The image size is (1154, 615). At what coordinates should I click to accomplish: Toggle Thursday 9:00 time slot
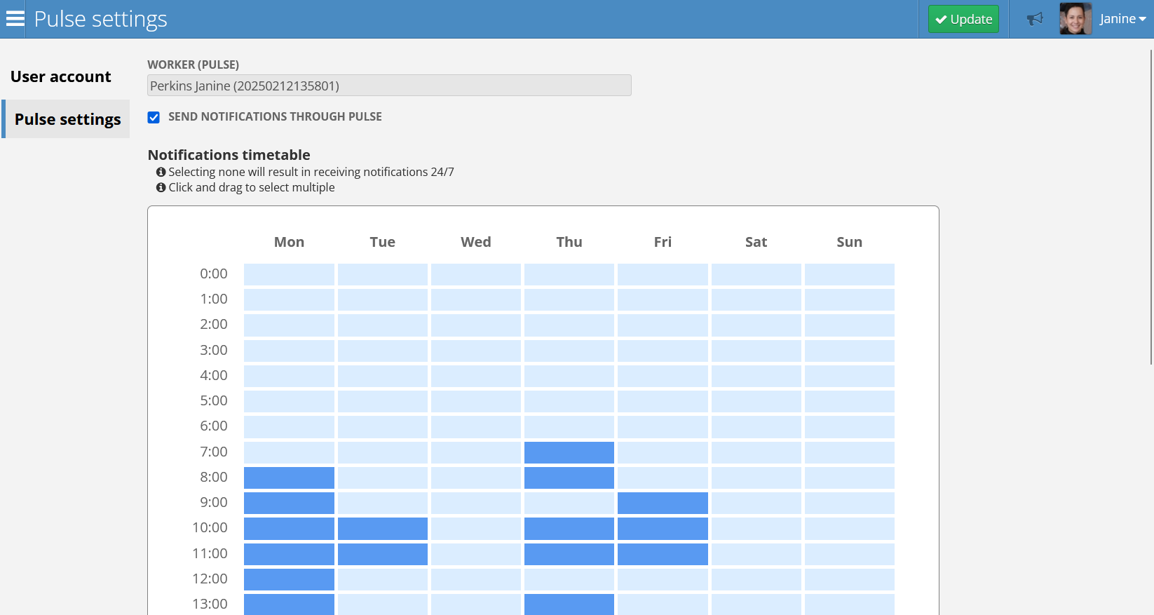tap(569, 503)
